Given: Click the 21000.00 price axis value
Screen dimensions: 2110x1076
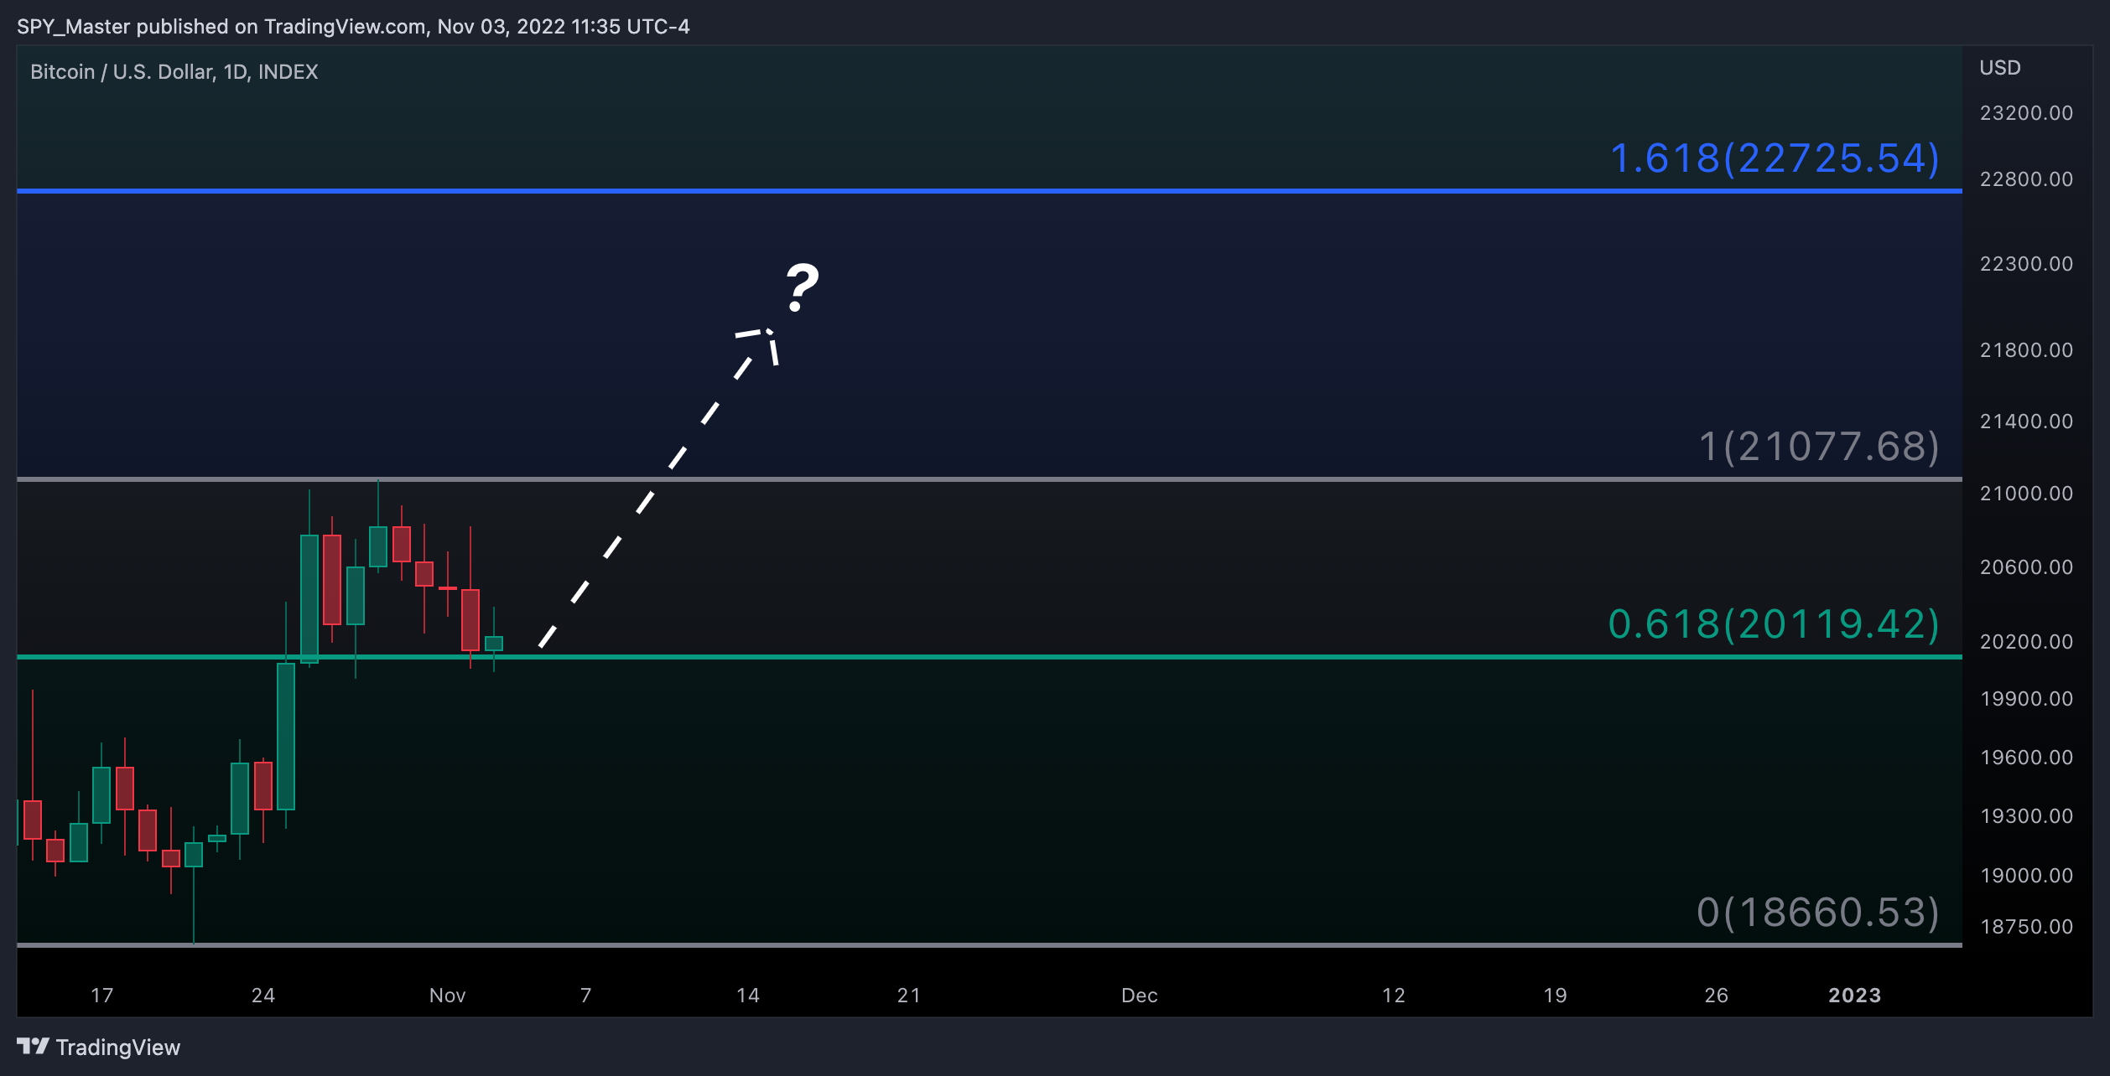Looking at the screenshot, I should click(2026, 494).
